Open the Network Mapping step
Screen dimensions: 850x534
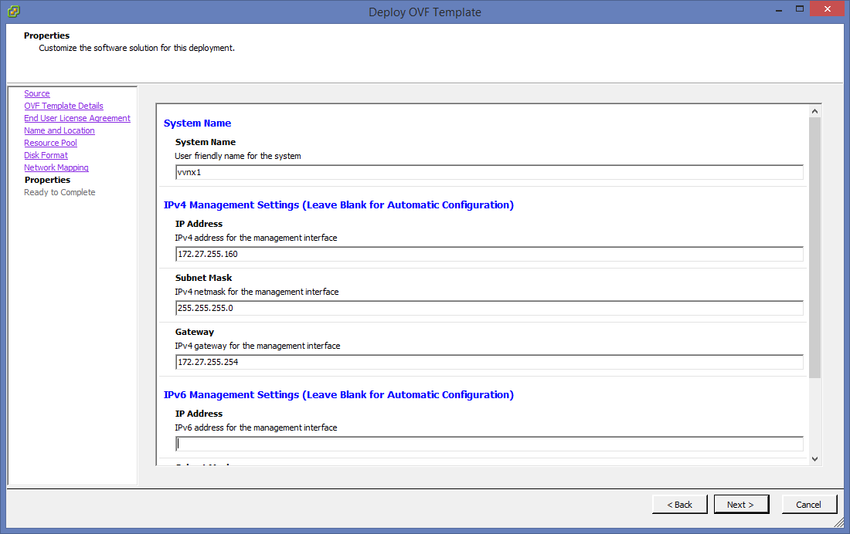[x=56, y=167]
